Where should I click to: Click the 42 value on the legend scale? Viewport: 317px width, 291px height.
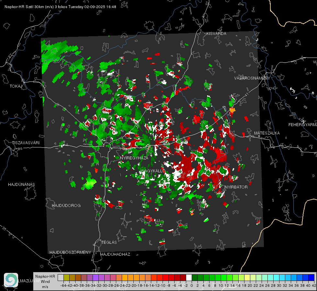point(314,286)
